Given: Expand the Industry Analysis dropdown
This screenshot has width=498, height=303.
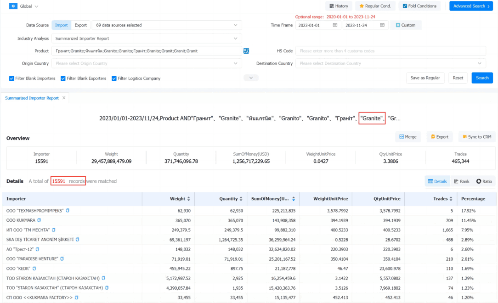Looking at the screenshot, I should pyautogui.click(x=147, y=39).
